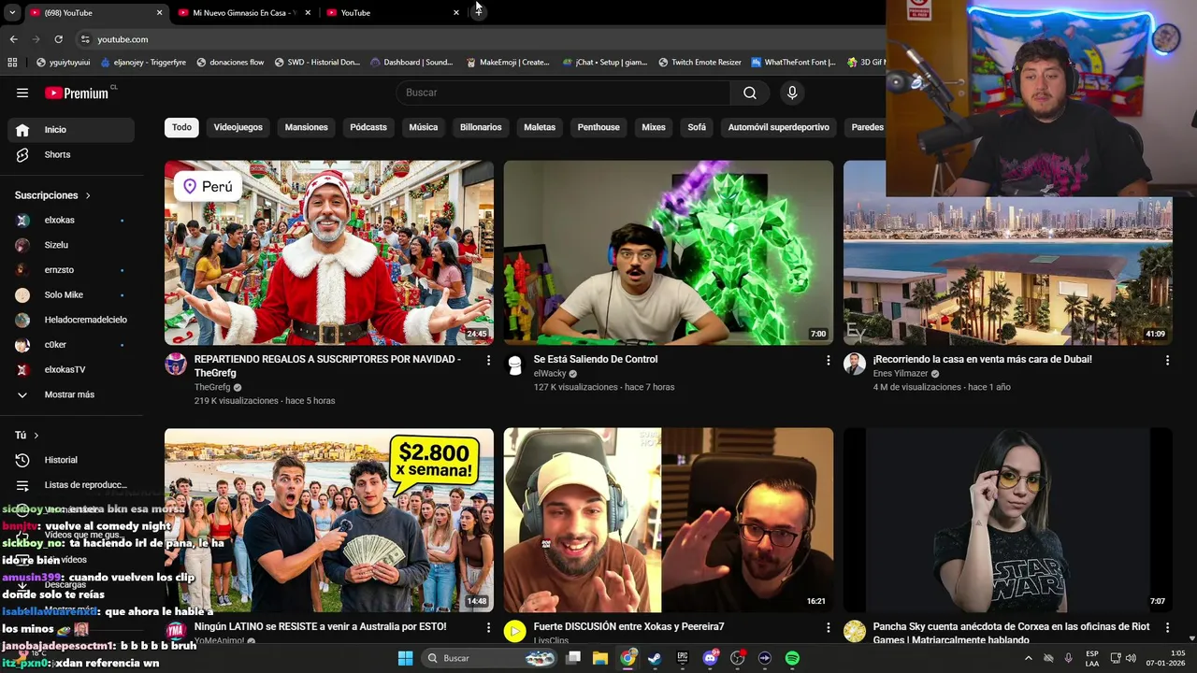This screenshot has width=1197, height=673.
Task: Open the Windows Start menu
Action: pyautogui.click(x=405, y=658)
